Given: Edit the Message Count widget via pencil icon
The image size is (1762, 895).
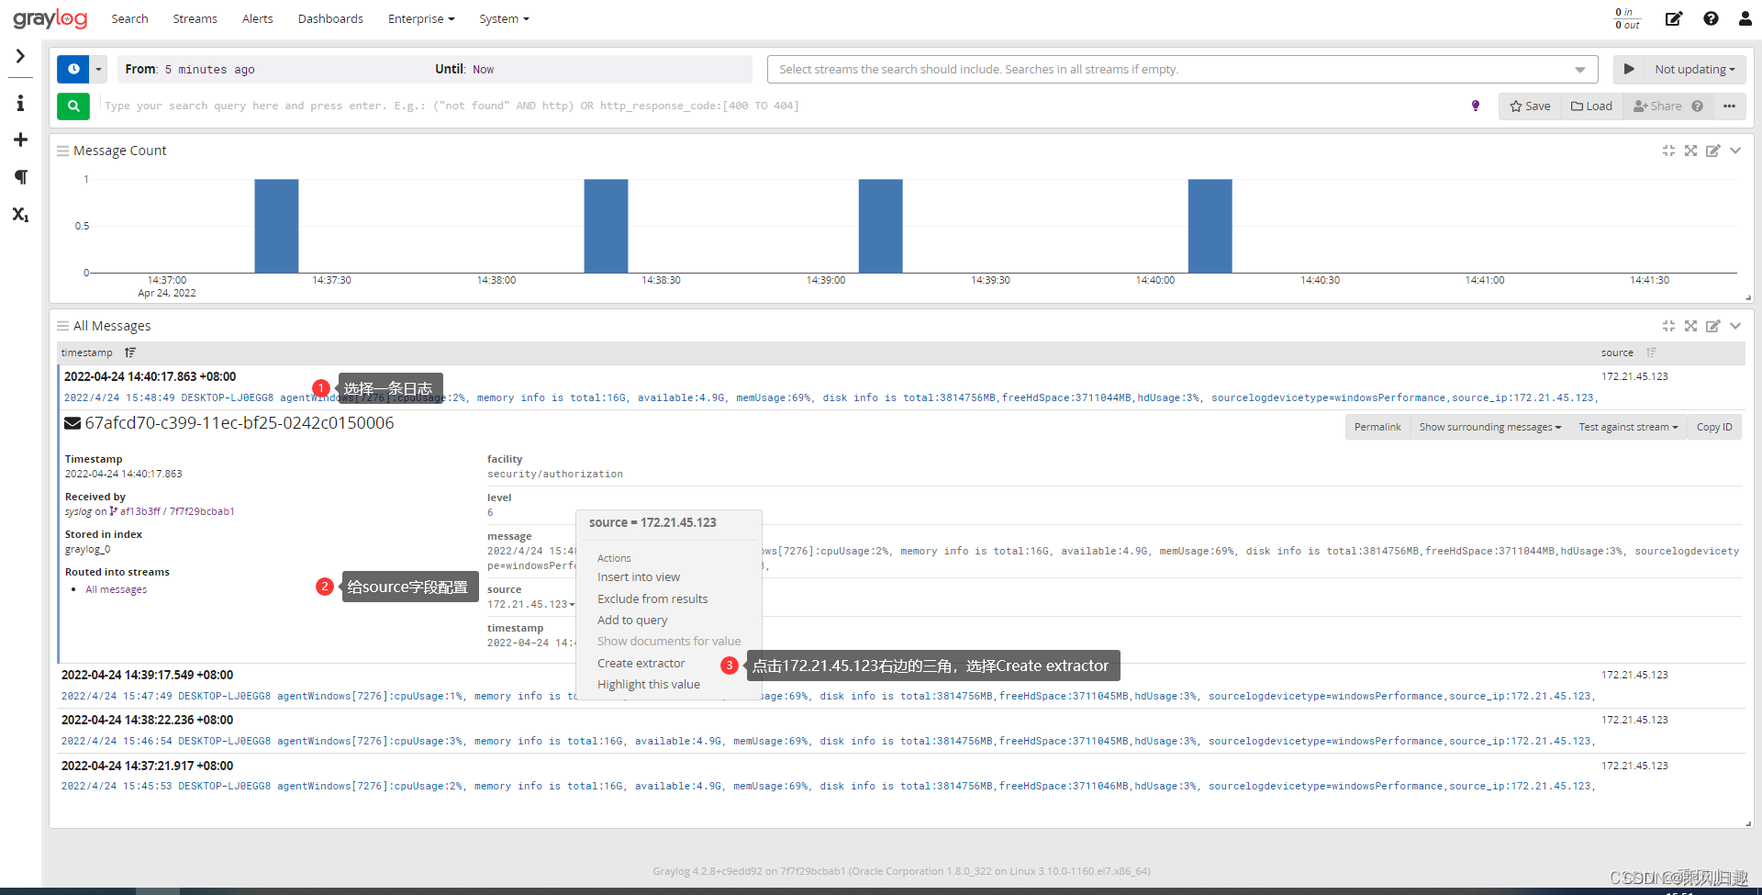Looking at the screenshot, I should point(1713,151).
